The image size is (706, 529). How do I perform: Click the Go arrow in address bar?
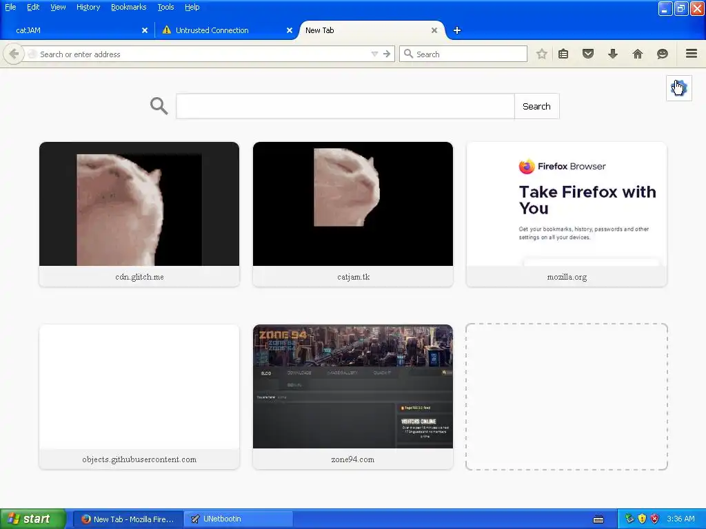tap(387, 54)
